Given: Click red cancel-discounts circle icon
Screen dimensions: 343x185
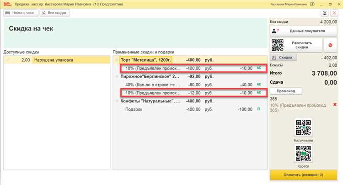Looking at the screenshot, I should pyautogui.click(x=330, y=45).
